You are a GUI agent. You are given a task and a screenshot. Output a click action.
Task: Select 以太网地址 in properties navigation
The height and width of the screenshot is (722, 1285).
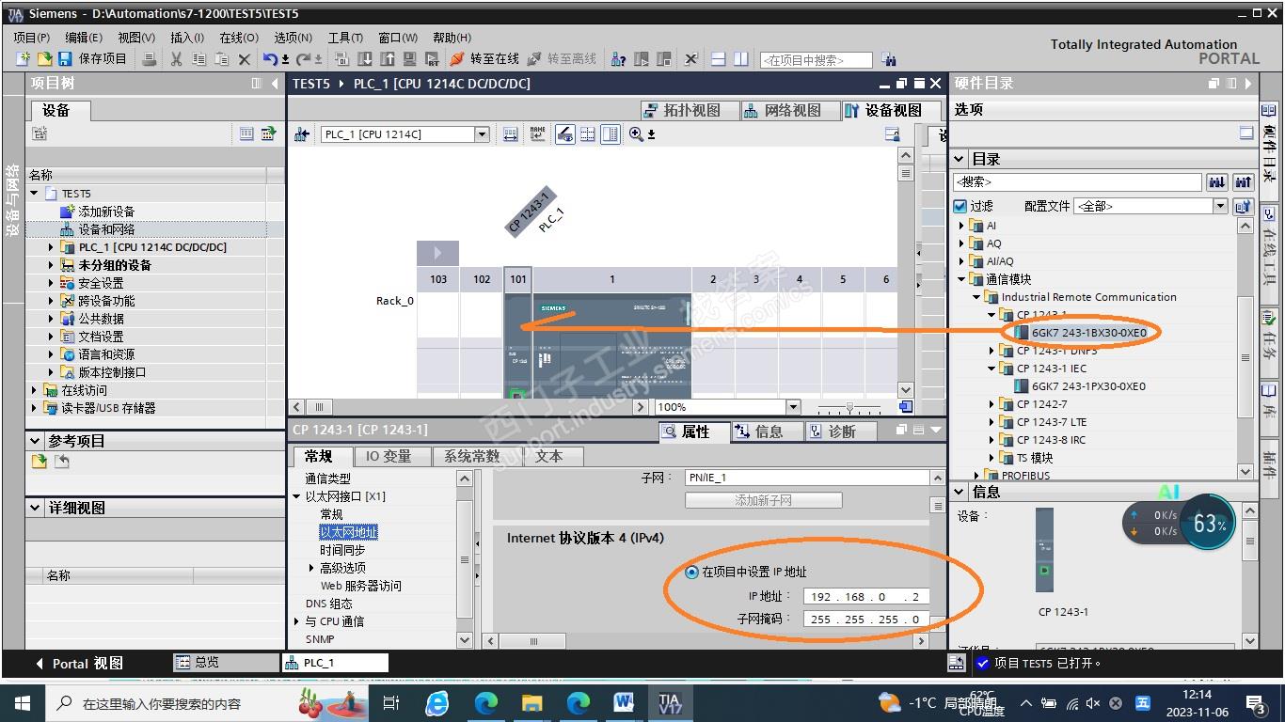[348, 532]
